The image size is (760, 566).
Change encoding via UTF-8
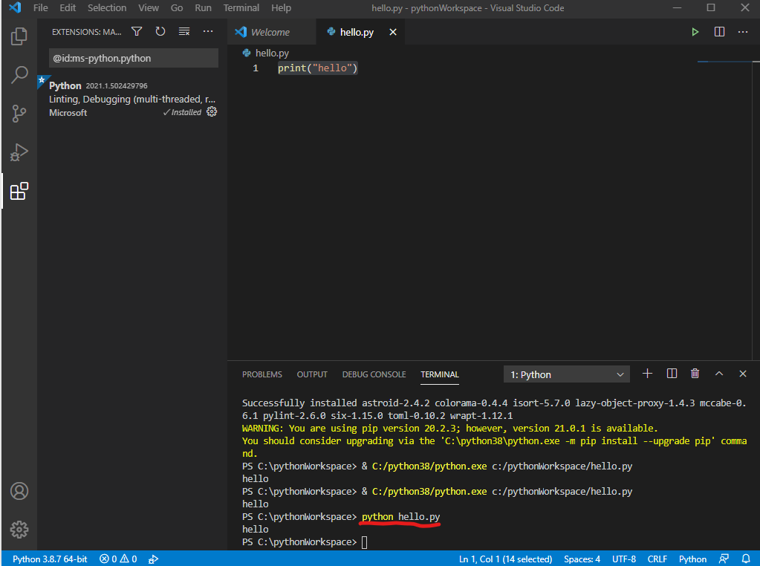pos(624,559)
